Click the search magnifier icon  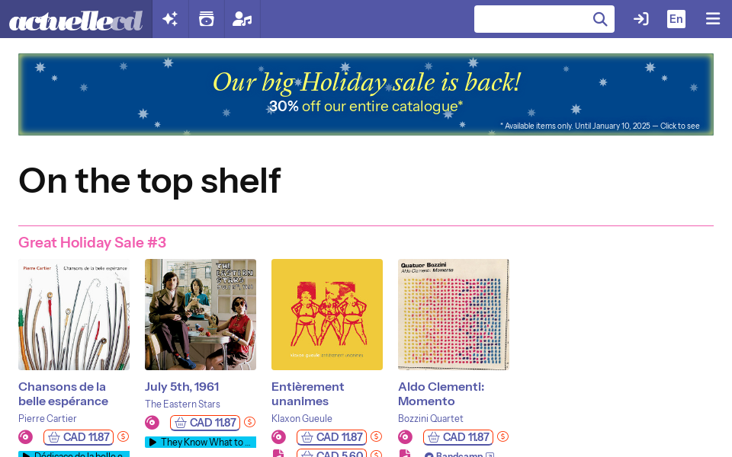600,18
